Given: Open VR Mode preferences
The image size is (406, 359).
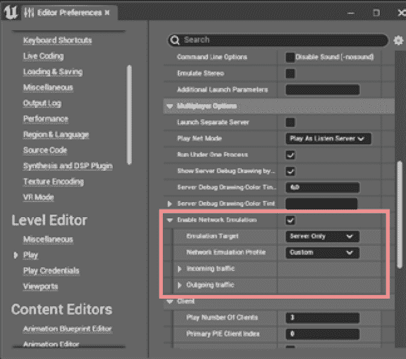Looking at the screenshot, I should pos(39,197).
